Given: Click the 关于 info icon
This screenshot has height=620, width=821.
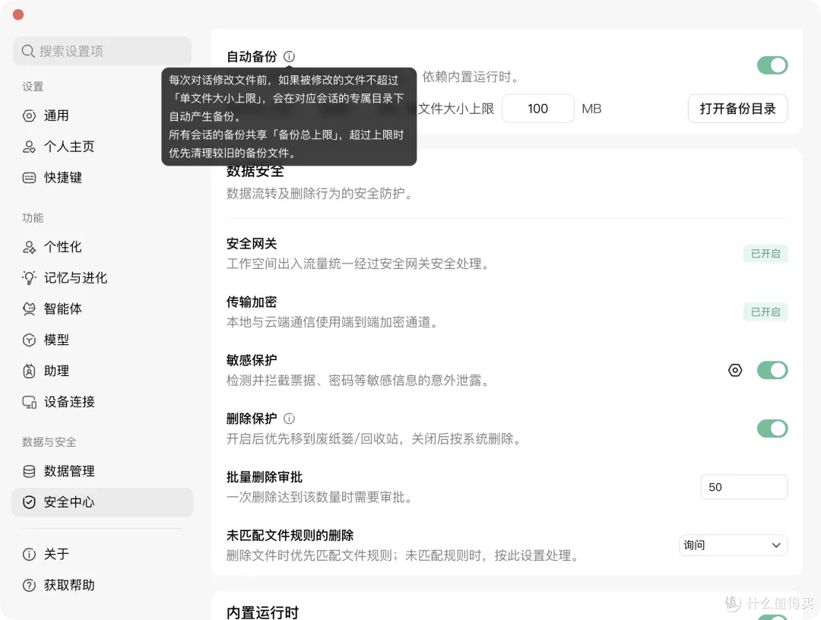Looking at the screenshot, I should [x=30, y=554].
